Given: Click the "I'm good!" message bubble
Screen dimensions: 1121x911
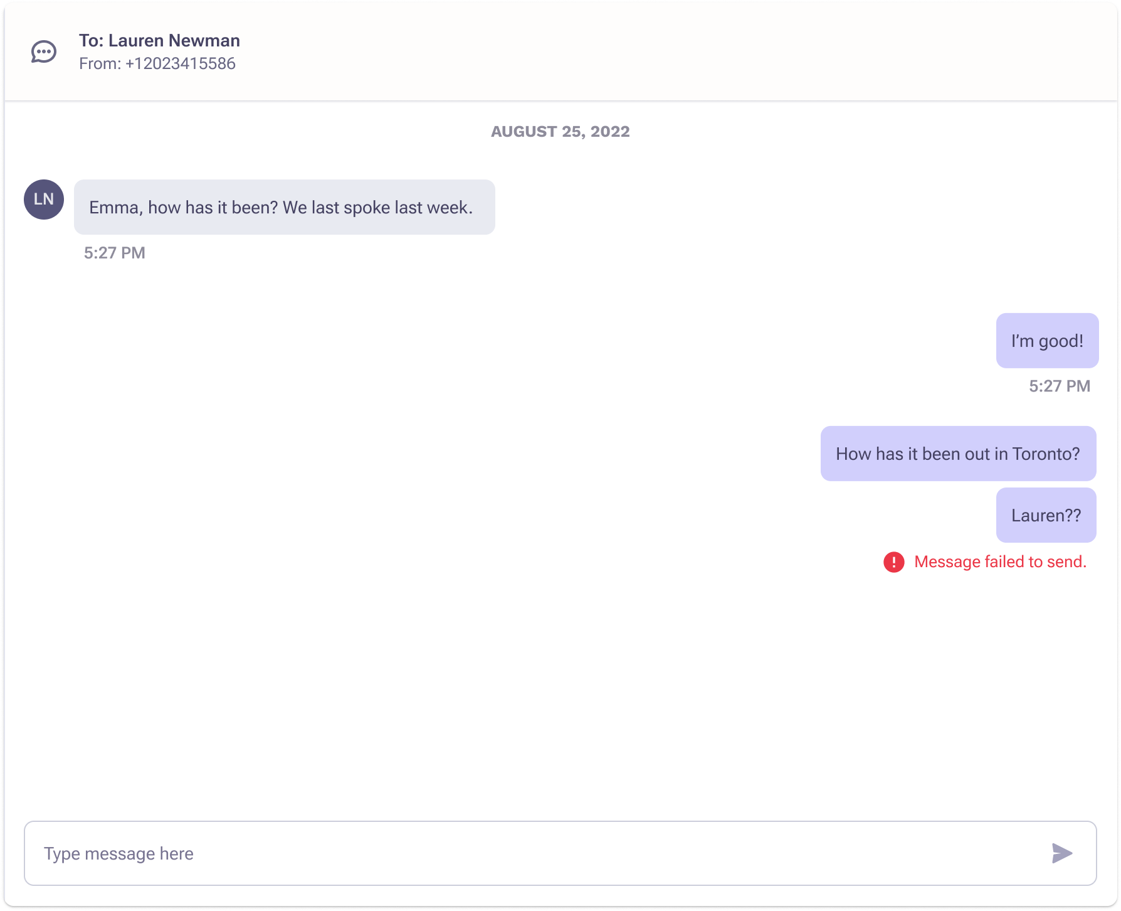Looking at the screenshot, I should 1046,341.
